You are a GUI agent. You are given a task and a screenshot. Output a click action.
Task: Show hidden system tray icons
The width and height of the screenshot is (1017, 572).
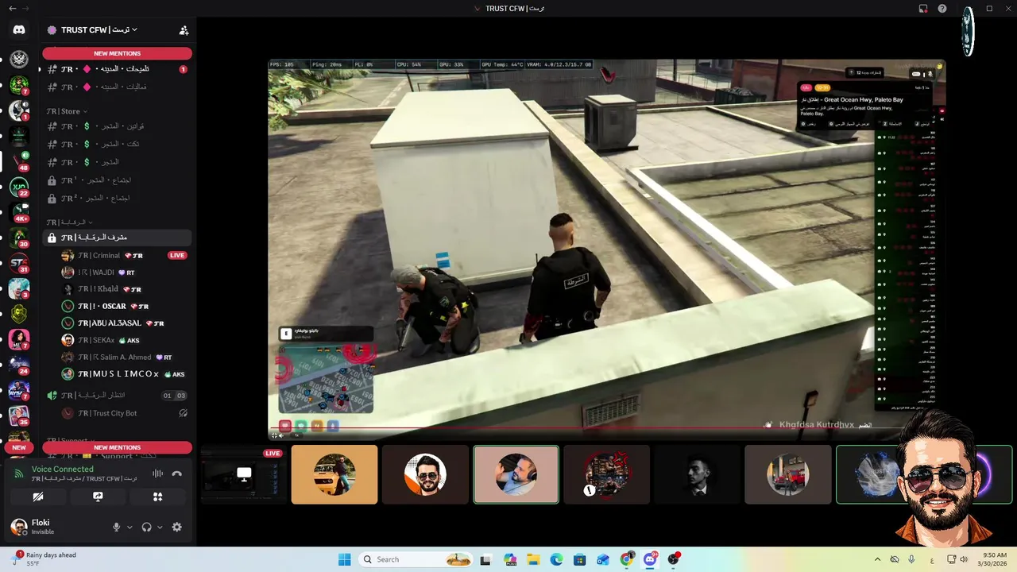click(877, 559)
